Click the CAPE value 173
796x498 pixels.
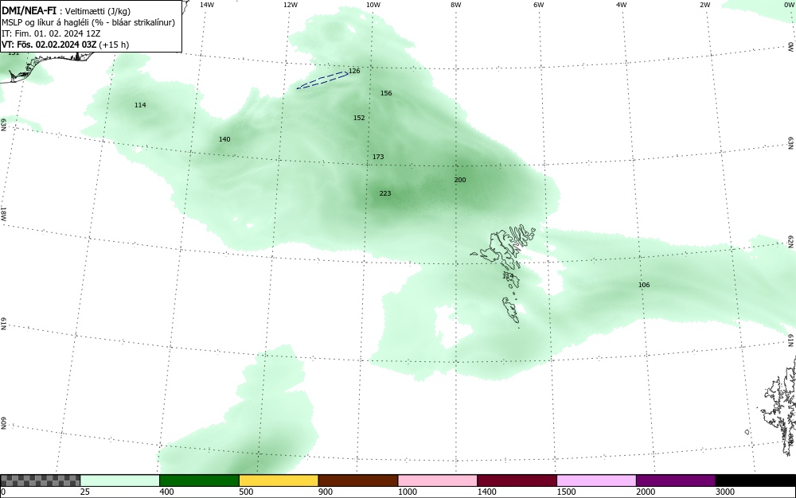point(378,157)
